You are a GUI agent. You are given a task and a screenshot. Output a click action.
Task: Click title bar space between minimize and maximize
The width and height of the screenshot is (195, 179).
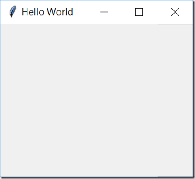click(121, 12)
